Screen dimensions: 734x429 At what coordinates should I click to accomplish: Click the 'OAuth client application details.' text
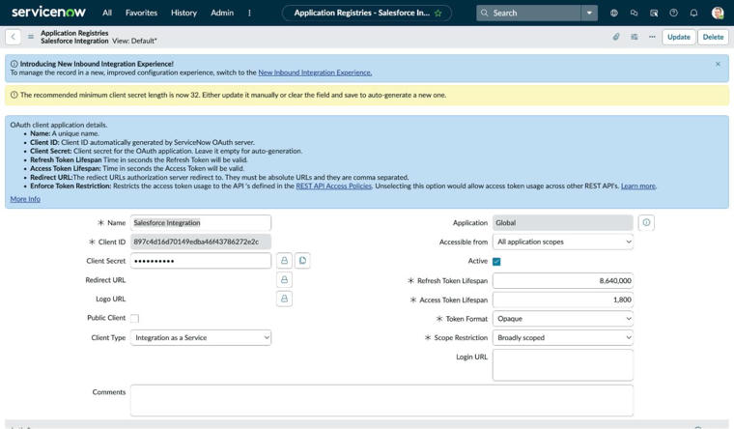click(59, 125)
